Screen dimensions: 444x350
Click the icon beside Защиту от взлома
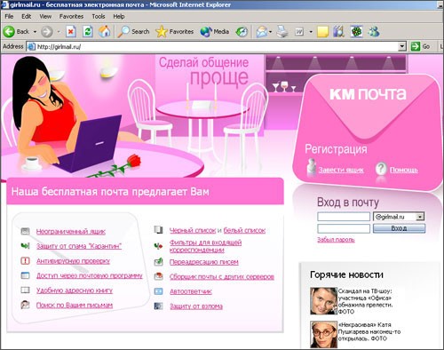click(159, 306)
